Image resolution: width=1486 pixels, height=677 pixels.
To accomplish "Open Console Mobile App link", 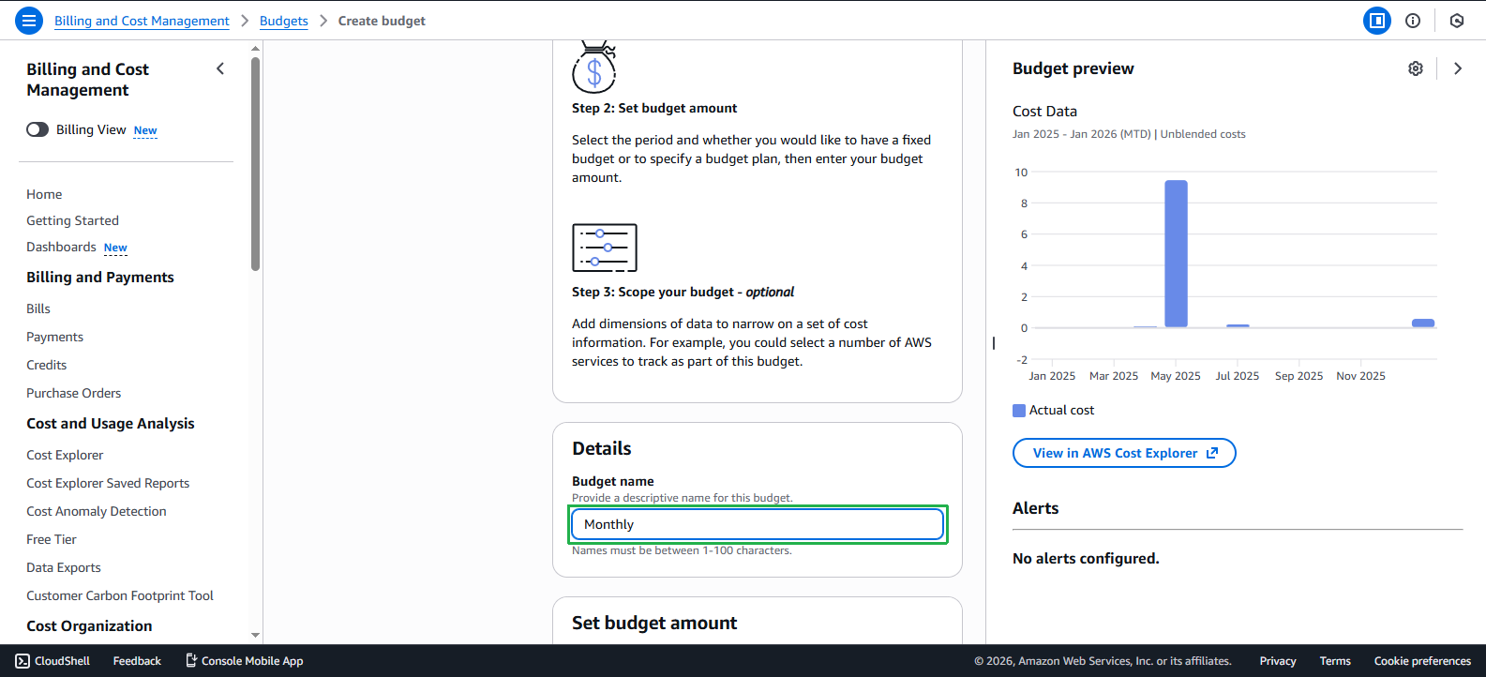I will click(244, 661).
